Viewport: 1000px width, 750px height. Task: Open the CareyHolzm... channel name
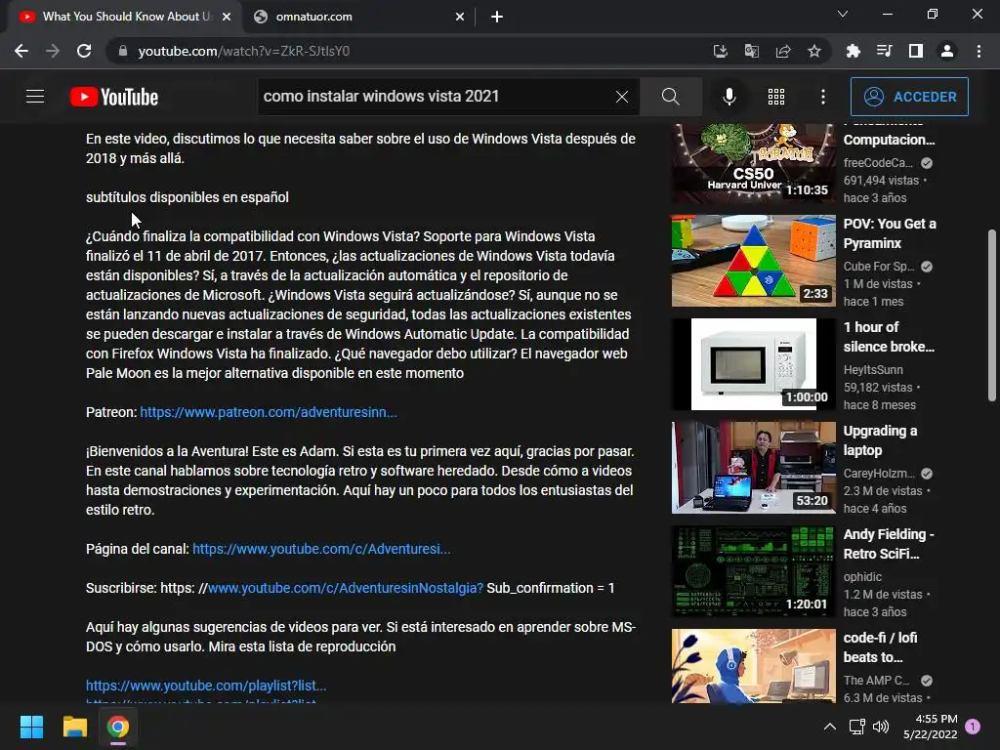[879, 474]
